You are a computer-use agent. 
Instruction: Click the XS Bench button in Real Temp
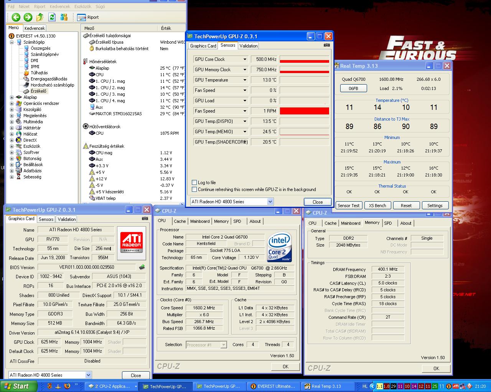pos(377,206)
